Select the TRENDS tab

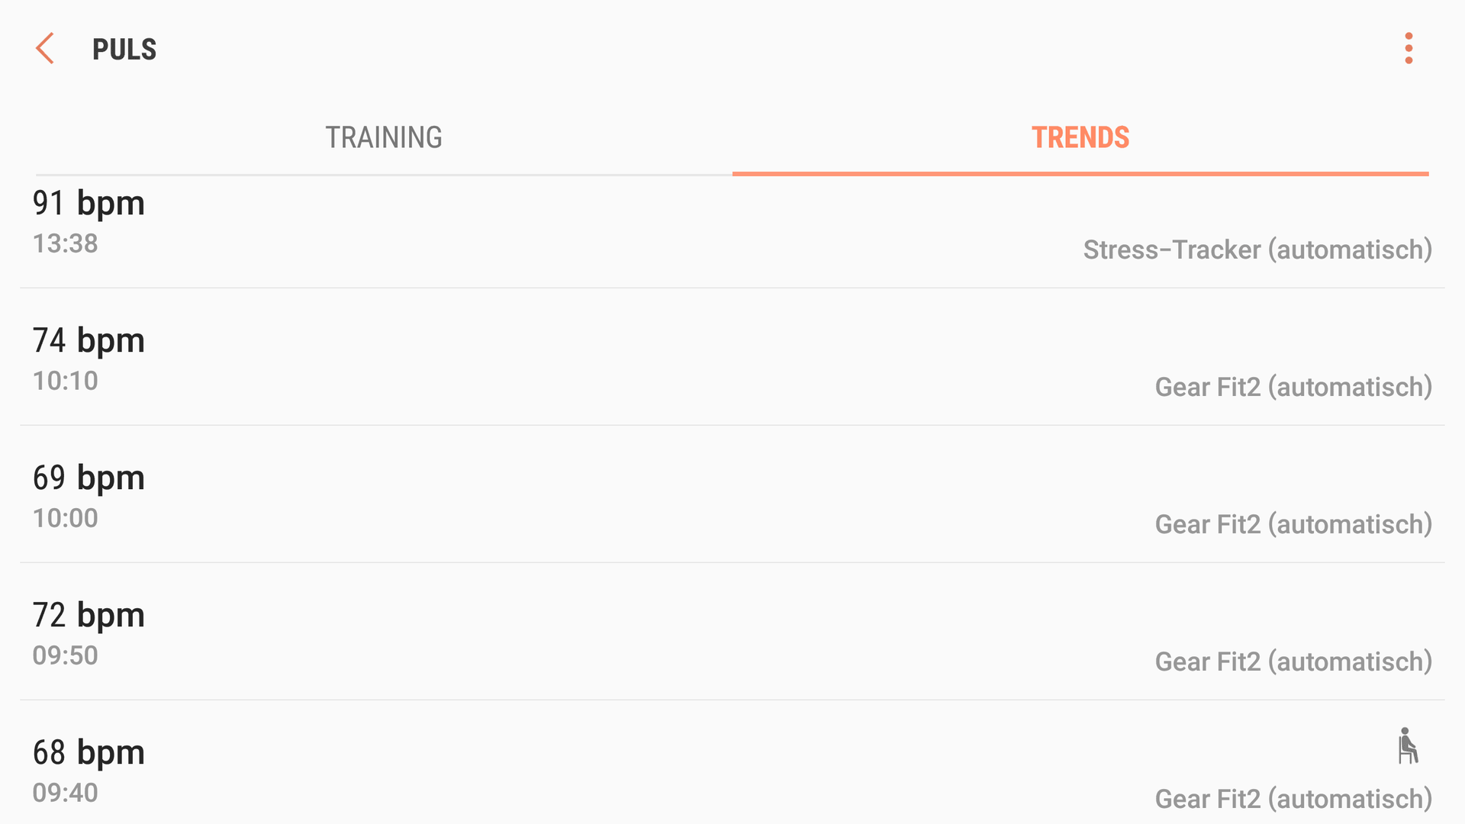[1080, 137]
